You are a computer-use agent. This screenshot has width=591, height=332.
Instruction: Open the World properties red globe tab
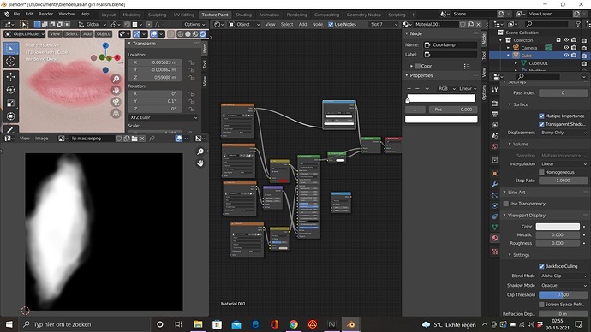(x=494, y=146)
